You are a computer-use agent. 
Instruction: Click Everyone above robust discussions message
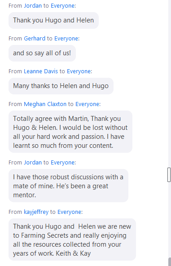coord(63,162)
